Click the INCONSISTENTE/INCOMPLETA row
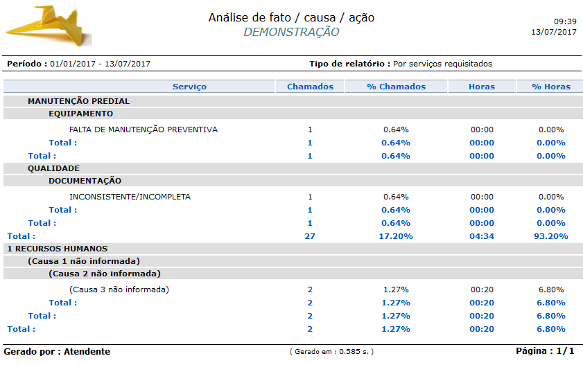This screenshot has width=583, height=365. tap(293, 197)
